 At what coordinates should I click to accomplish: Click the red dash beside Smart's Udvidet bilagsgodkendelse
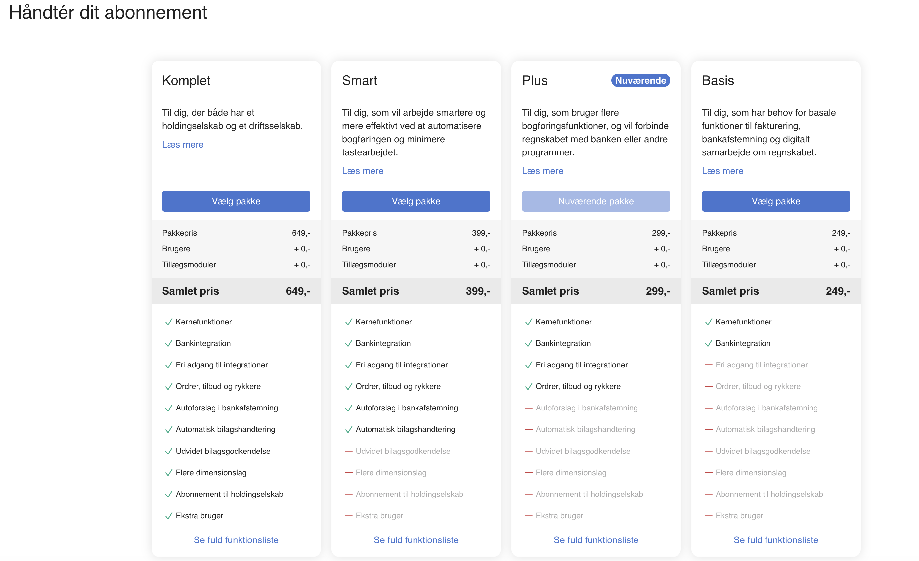pyautogui.click(x=349, y=451)
